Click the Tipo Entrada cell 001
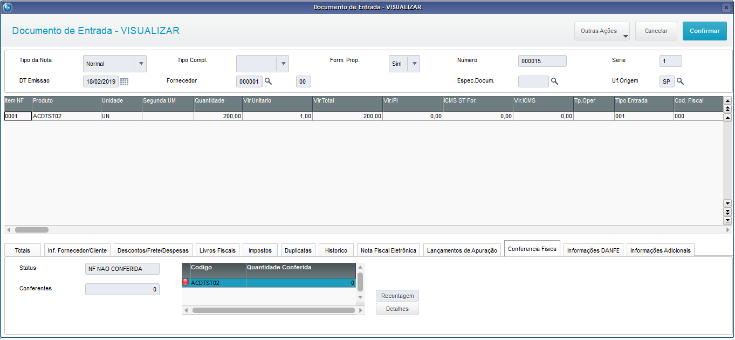735x340 pixels. coord(644,116)
